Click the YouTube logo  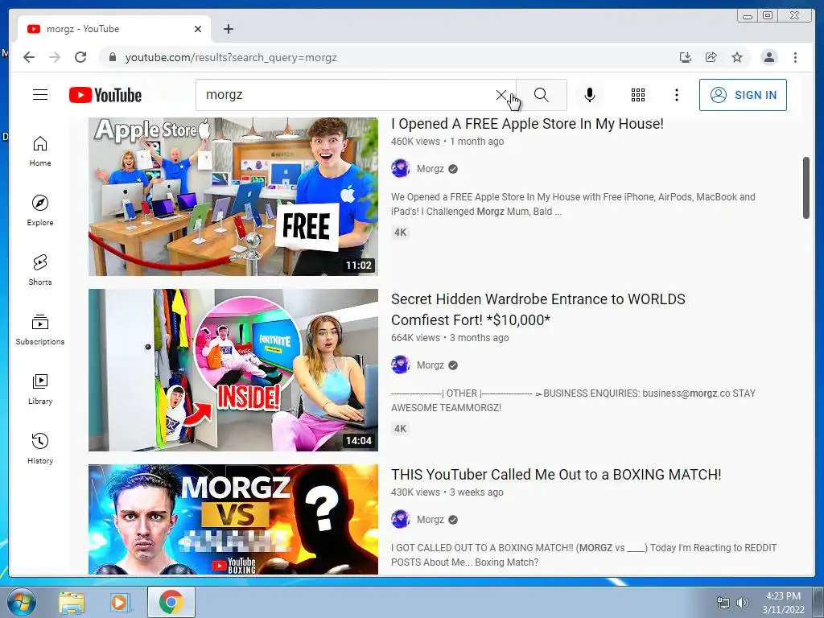[105, 95]
